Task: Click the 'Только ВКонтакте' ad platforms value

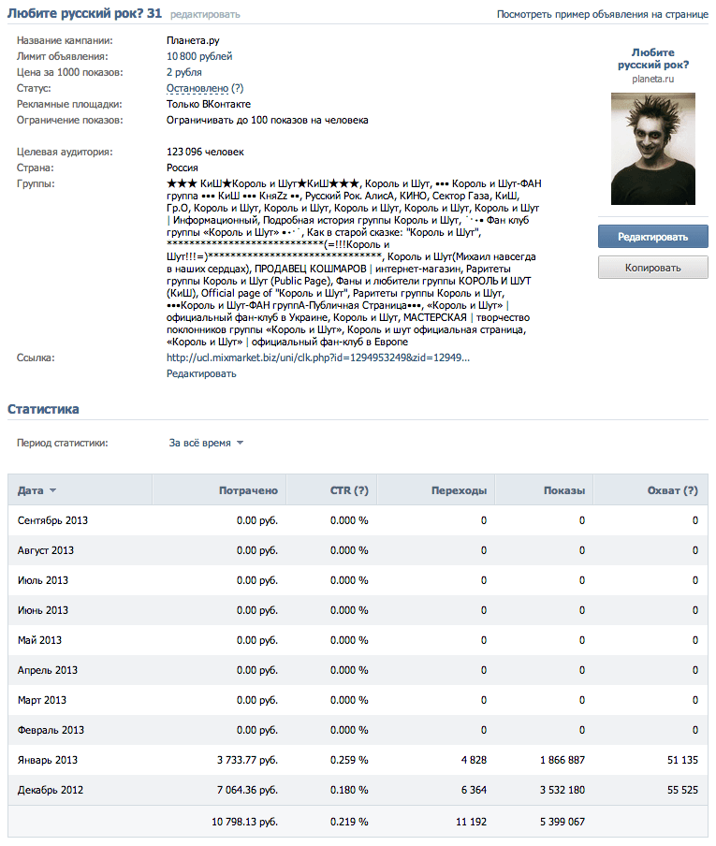Action: click(209, 104)
